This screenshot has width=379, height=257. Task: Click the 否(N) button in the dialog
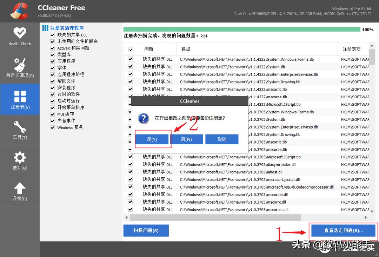click(187, 139)
